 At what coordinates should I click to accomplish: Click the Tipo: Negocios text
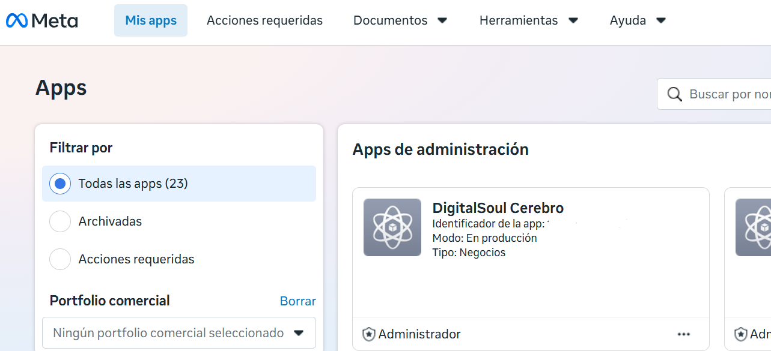[x=469, y=253]
